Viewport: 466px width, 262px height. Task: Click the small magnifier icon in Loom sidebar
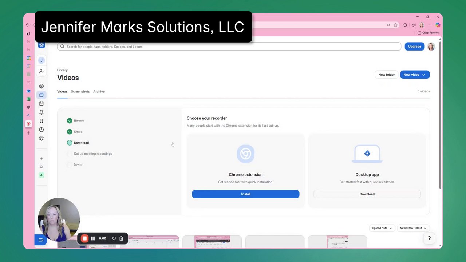click(x=42, y=167)
